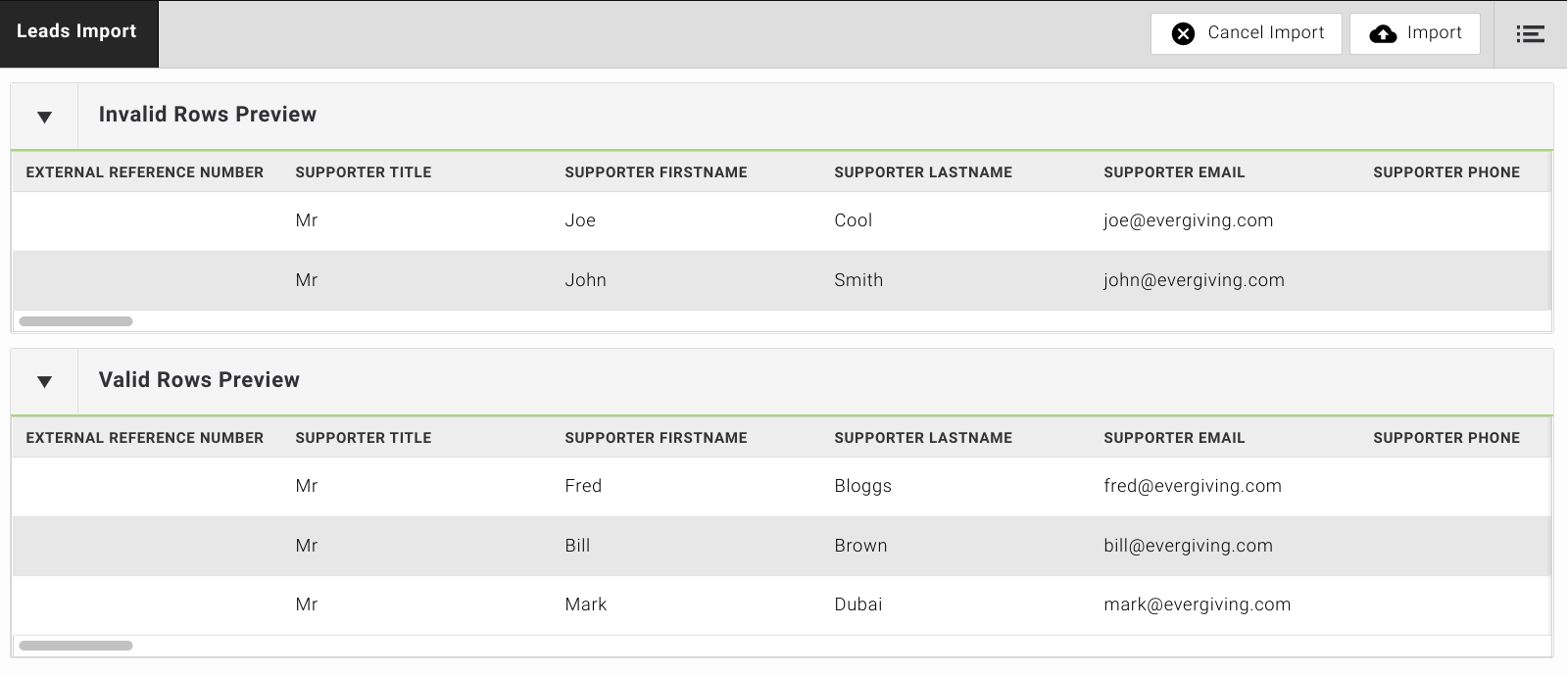Click the list menu icon at top right
1567x676 pixels.
click(x=1530, y=34)
